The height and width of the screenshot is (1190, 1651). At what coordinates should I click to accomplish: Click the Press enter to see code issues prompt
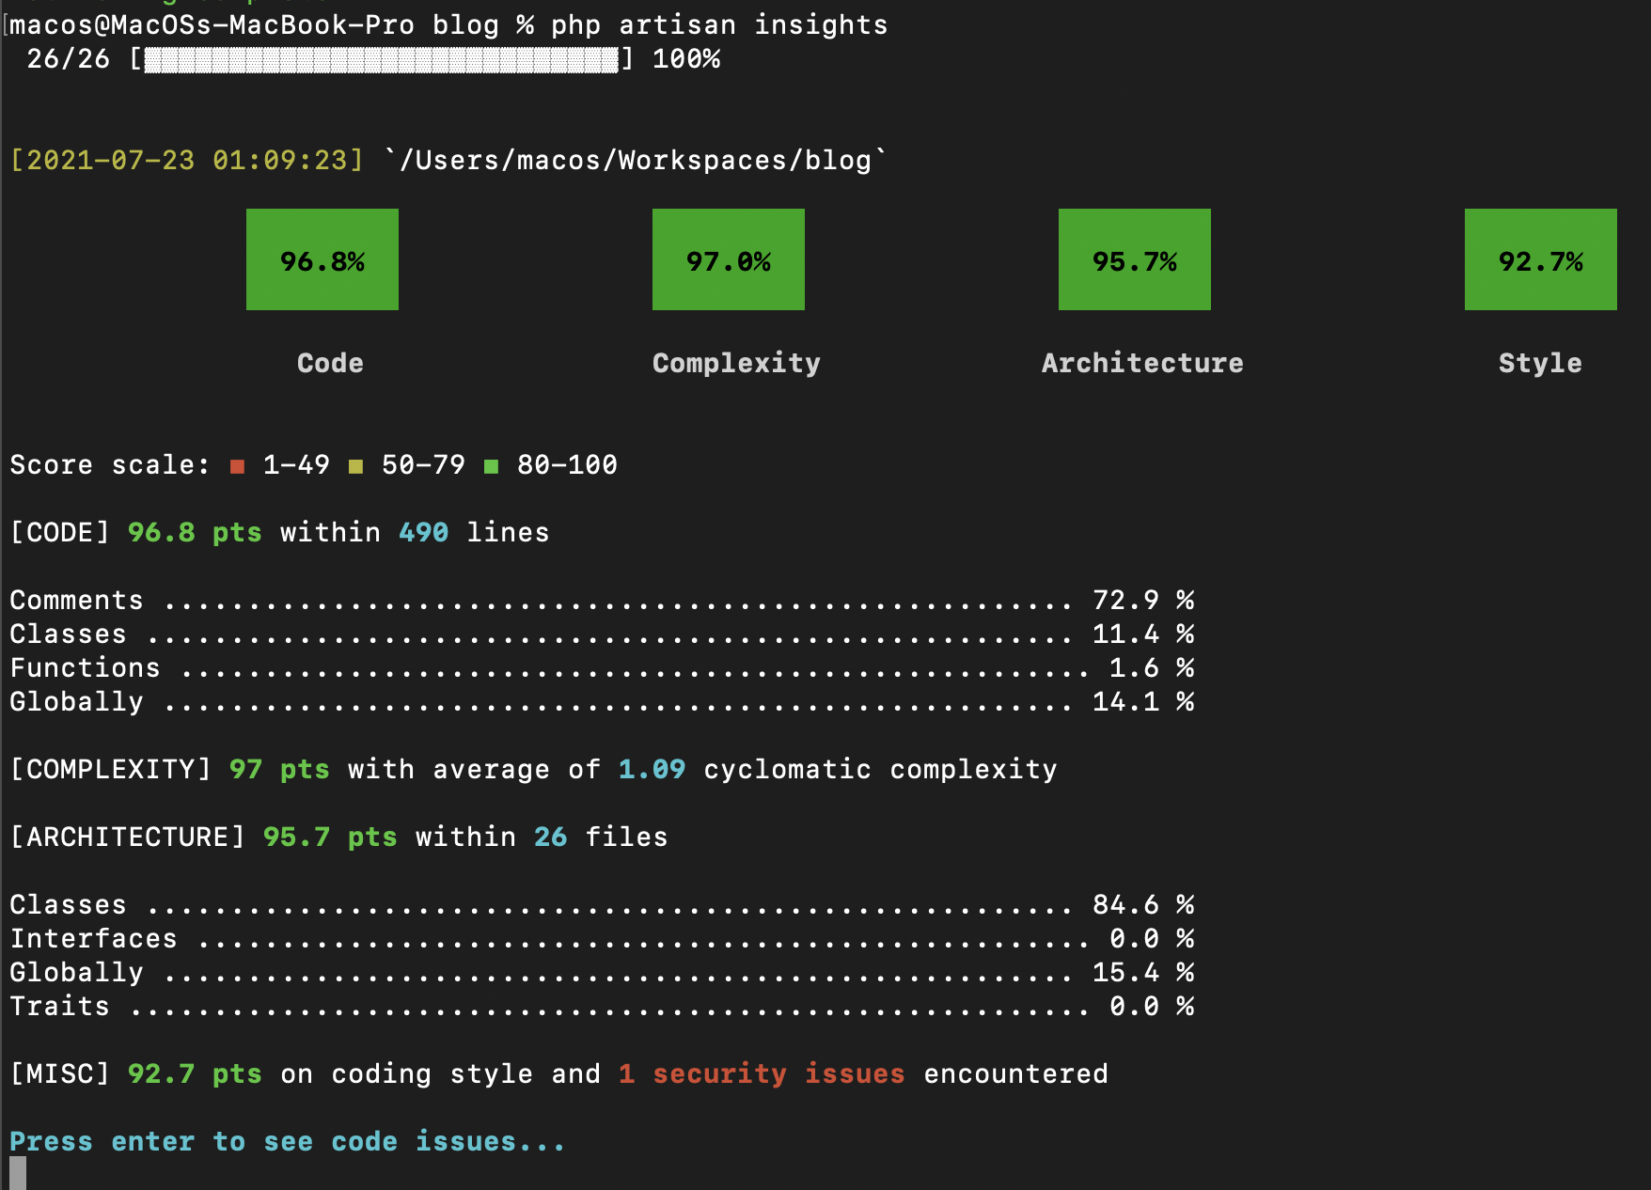[x=286, y=1141]
